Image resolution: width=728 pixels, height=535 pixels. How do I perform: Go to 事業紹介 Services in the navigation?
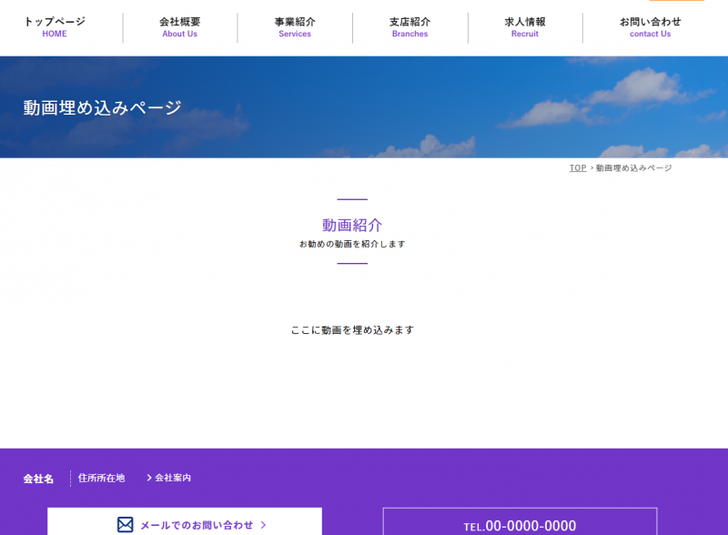coord(295,27)
